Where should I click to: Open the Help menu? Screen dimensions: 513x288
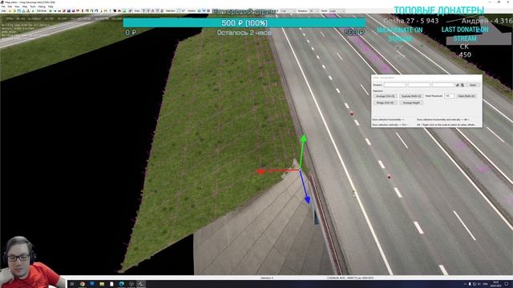(50, 6)
